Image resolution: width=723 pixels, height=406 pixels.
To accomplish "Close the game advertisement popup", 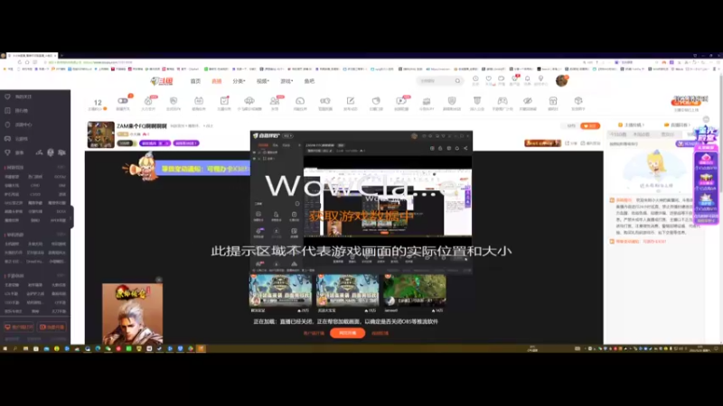I will (159, 280).
